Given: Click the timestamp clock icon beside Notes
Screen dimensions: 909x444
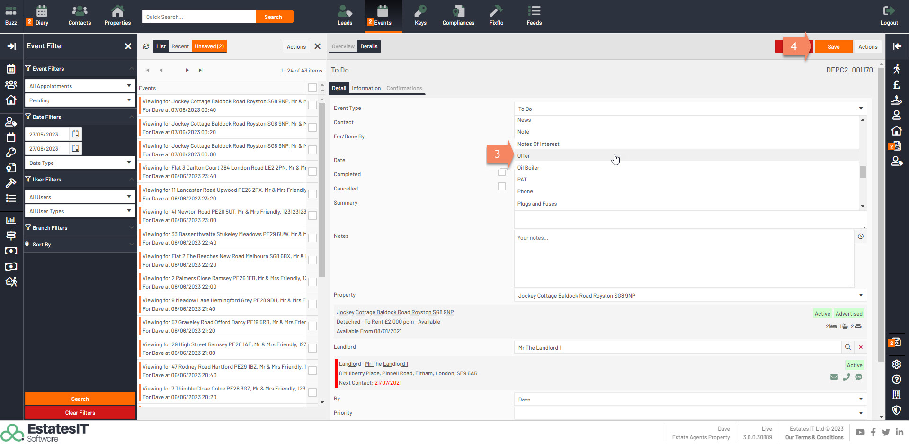Looking at the screenshot, I should pos(861,236).
